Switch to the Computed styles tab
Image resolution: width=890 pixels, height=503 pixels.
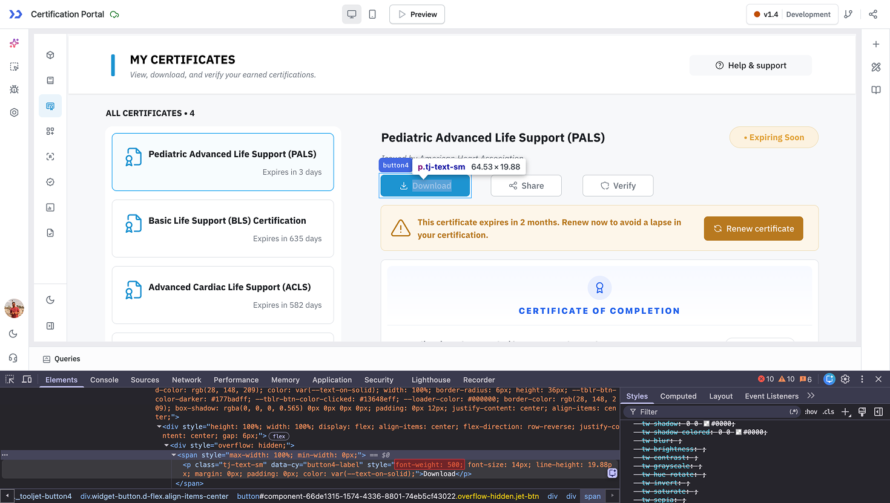[678, 396]
